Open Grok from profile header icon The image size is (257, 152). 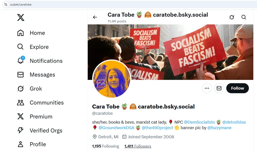pyautogui.click(x=232, y=17)
